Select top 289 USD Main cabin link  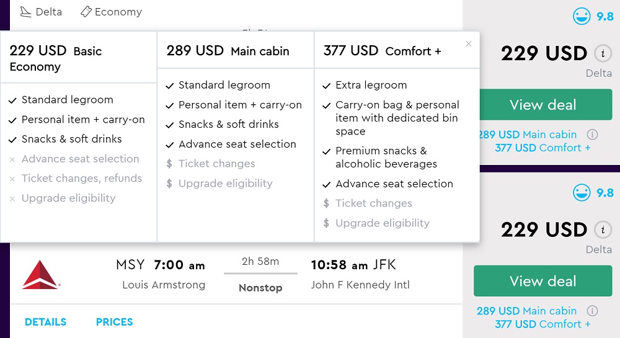pos(527,135)
